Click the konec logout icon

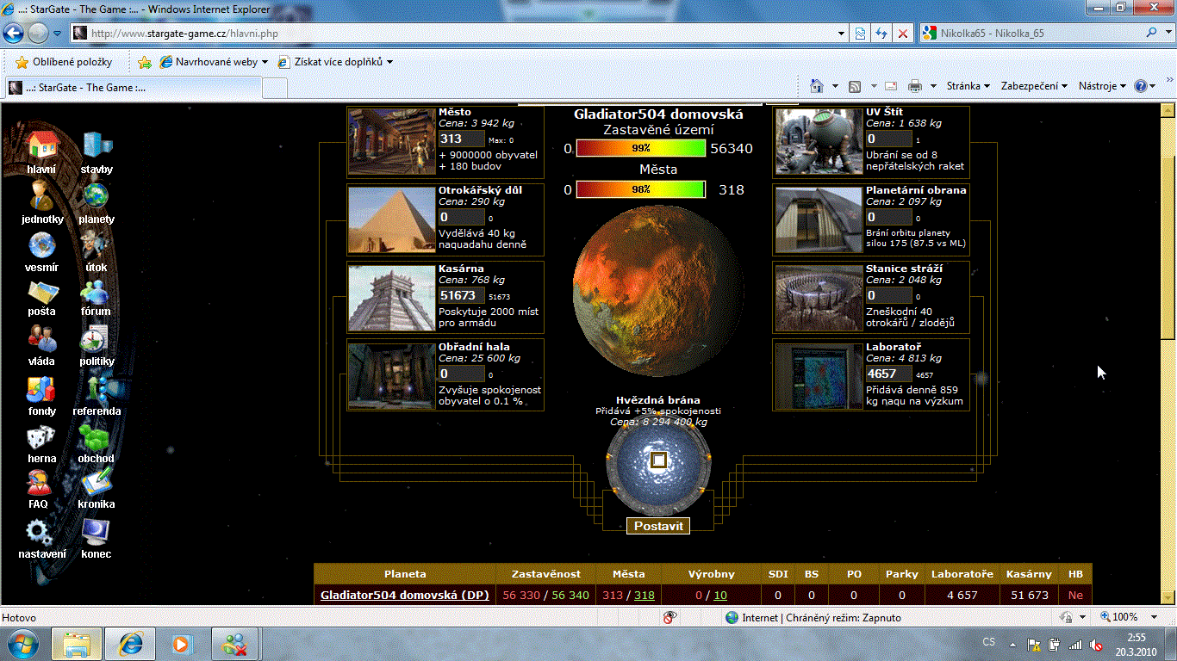click(x=97, y=533)
